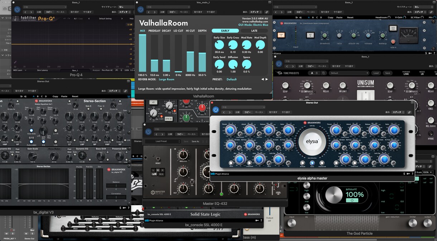
Task: Click the key icon in the bx_console SSL 4000 E footer
Action: pos(257,221)
